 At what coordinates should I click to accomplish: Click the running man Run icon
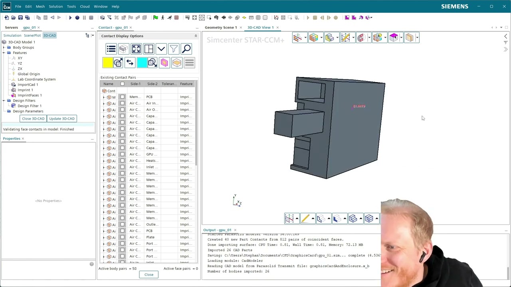click(170, 18)
